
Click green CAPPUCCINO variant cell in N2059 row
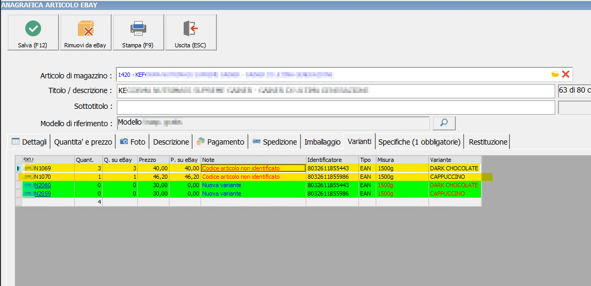[455, 193]
